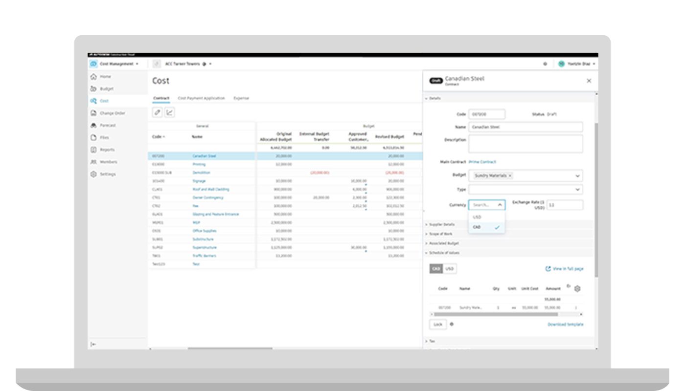
Task: Open the Signage contract link
Action: tap(199, 181)
